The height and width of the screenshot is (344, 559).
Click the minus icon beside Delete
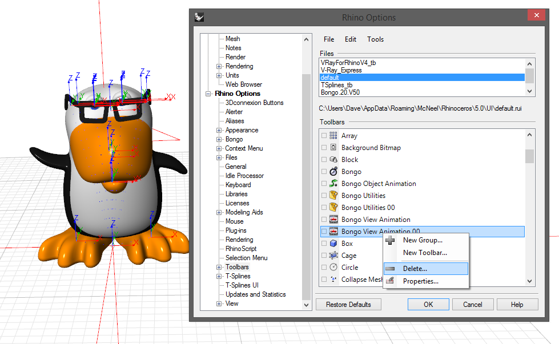390,269
